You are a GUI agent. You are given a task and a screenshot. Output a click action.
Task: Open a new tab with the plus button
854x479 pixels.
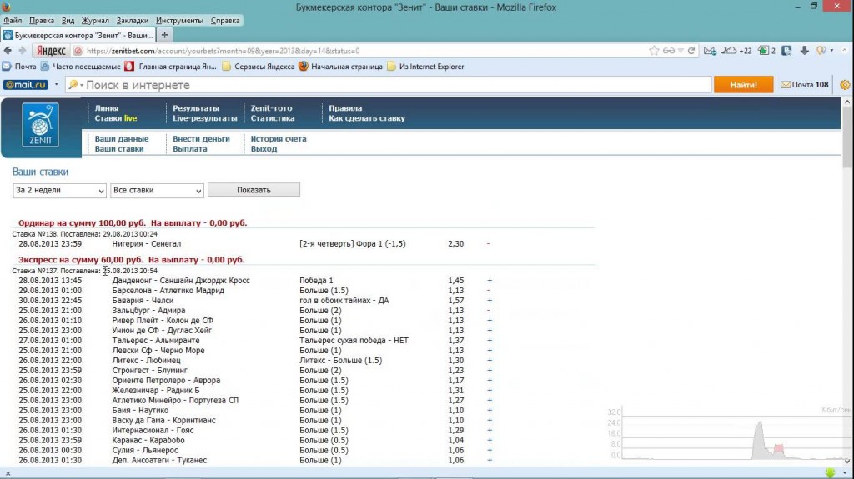point(164,35)
